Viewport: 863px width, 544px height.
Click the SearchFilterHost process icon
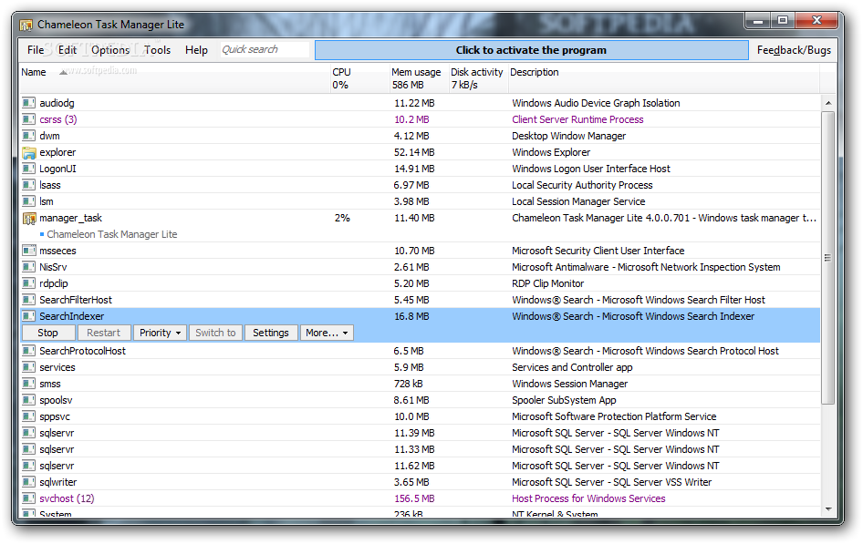point(28,300)
